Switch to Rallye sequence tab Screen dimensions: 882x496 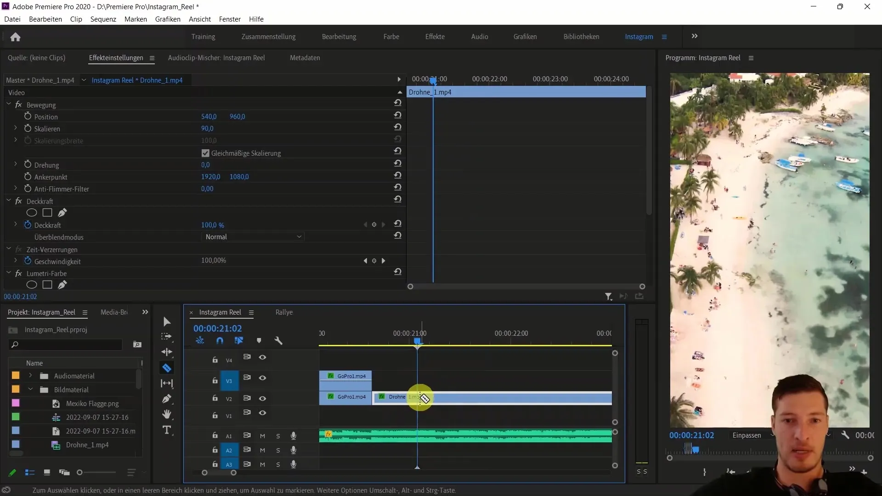[284, 312]
